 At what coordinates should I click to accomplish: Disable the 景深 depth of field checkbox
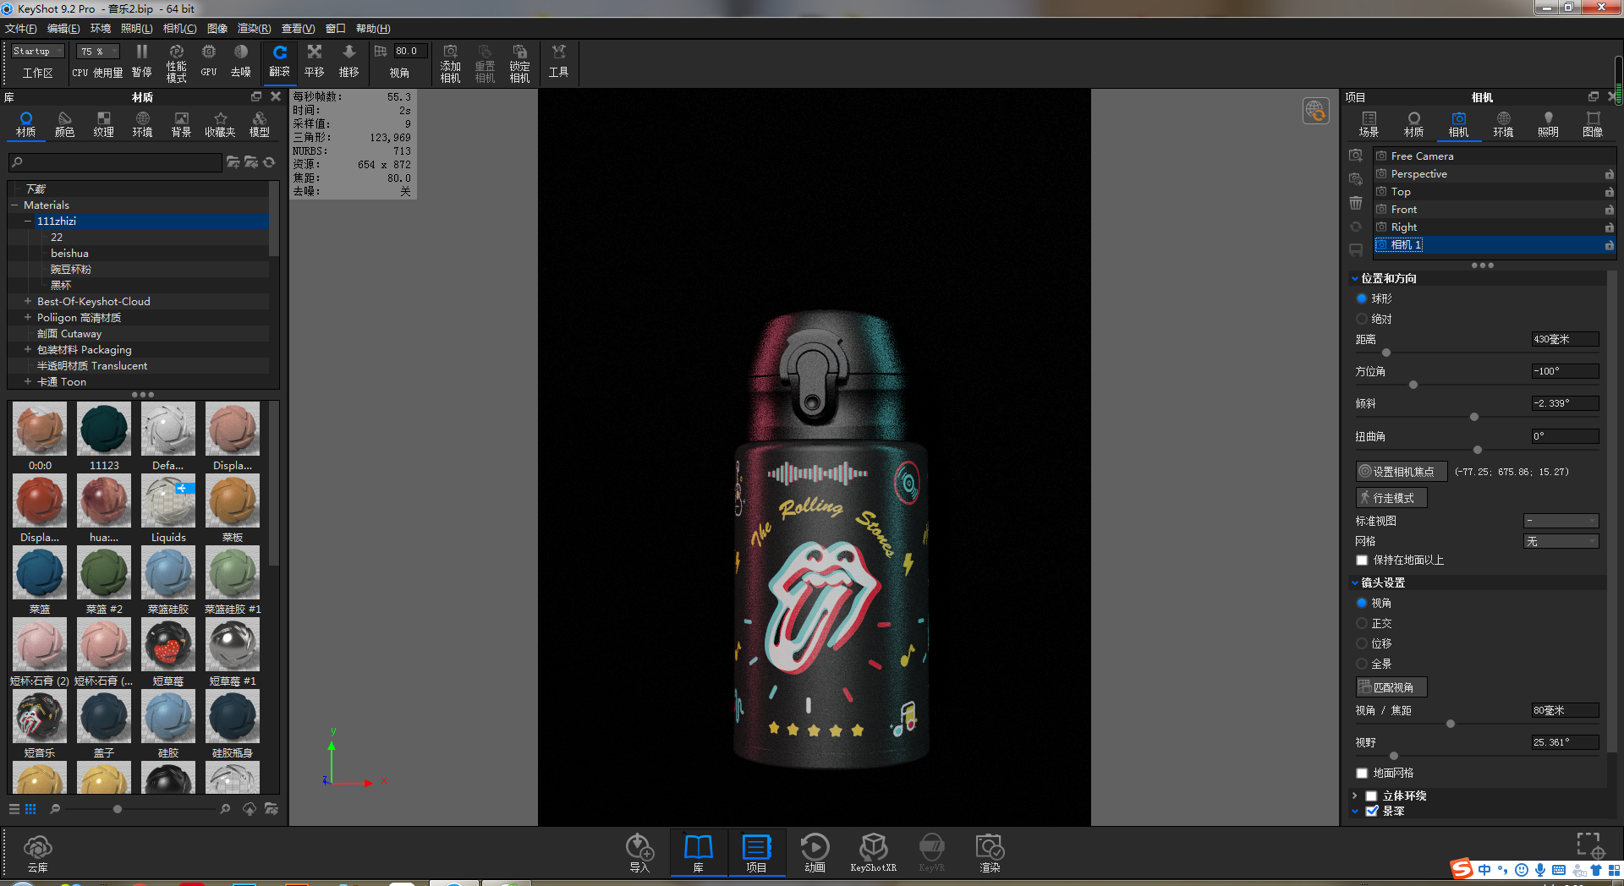tap(1372, 811)
